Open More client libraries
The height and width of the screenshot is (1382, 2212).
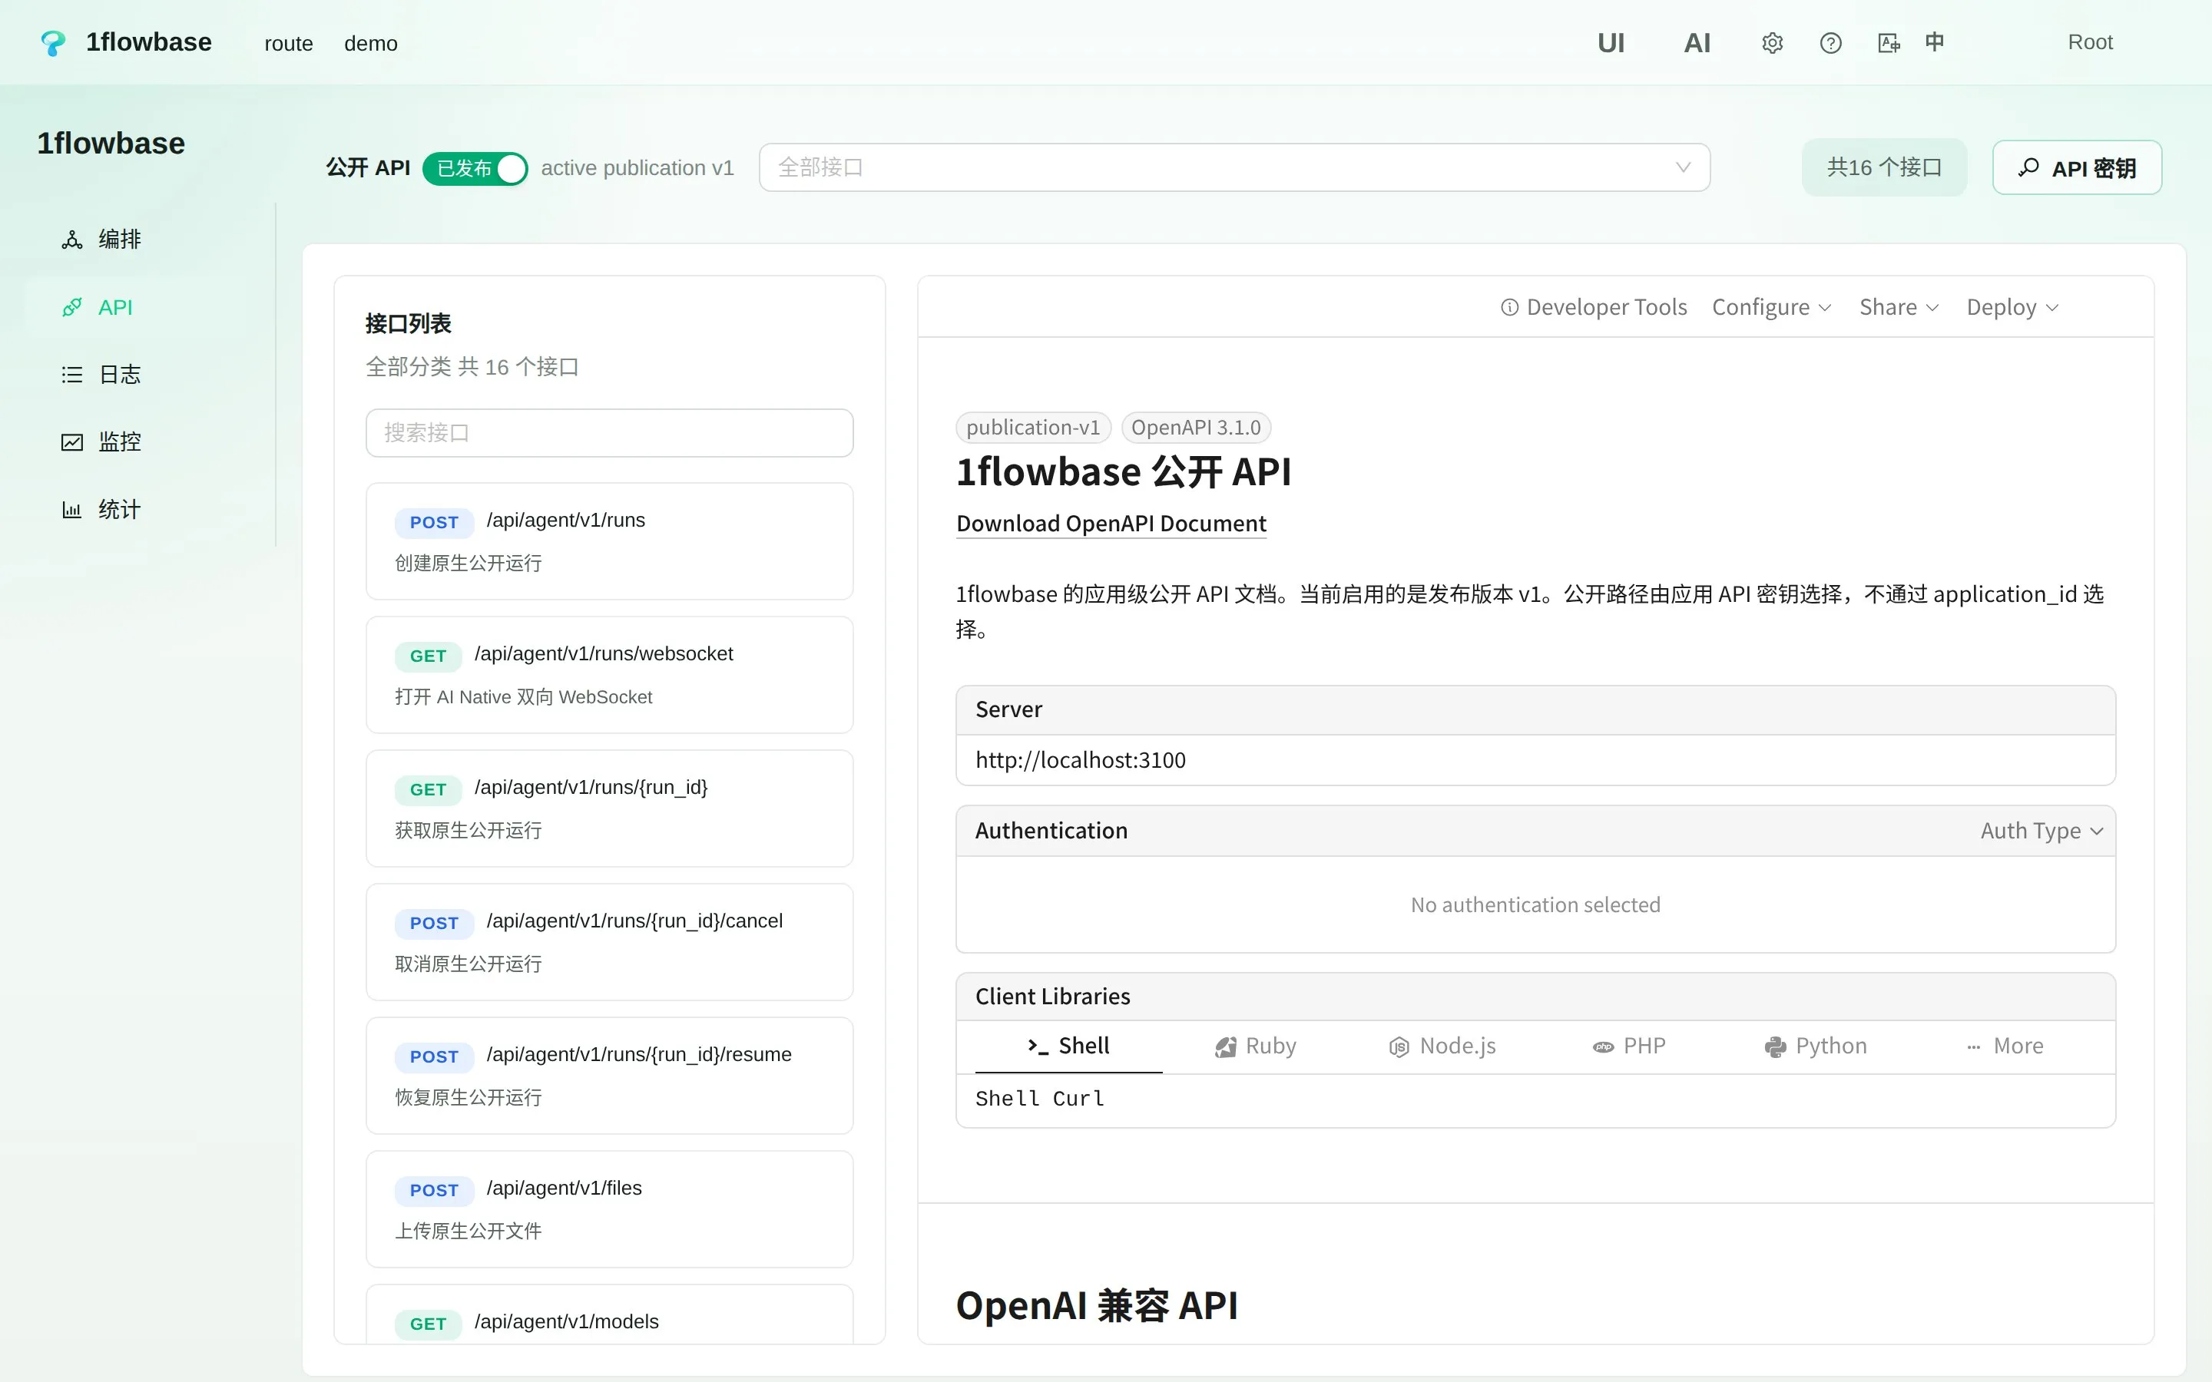pos(2005,1046)
